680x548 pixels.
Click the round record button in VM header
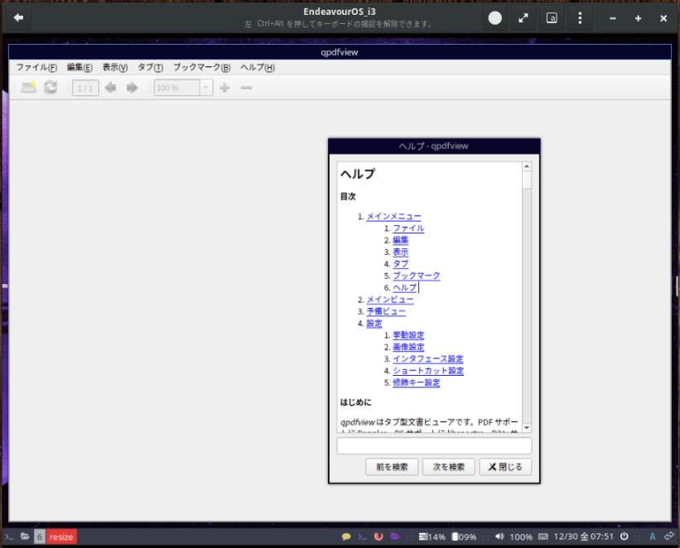click(494, 17)
